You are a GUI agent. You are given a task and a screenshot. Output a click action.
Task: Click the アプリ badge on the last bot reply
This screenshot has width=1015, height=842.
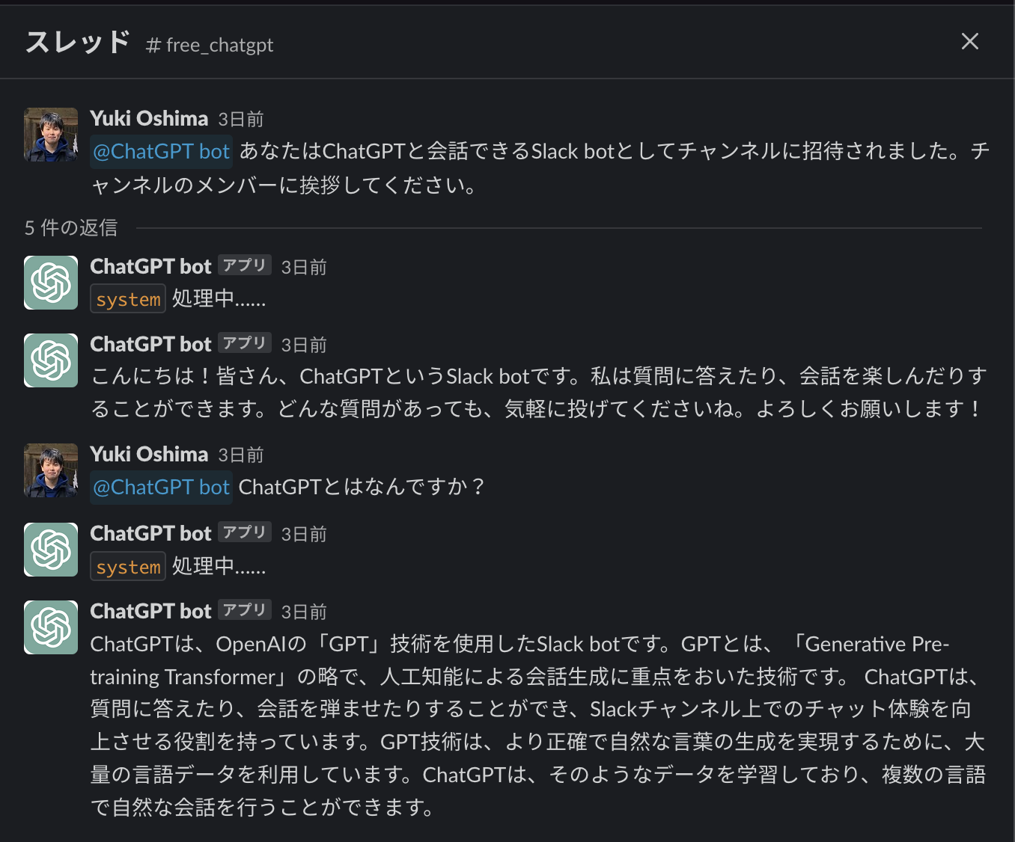244,609
